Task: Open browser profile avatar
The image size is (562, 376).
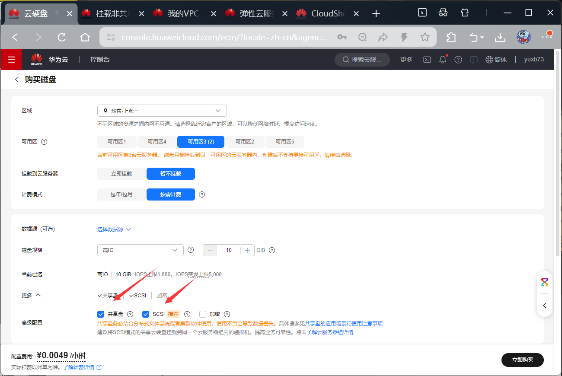Action: 524,37
